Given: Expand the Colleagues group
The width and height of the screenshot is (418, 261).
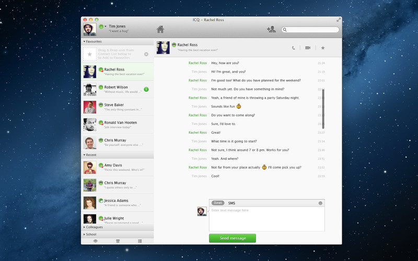Looking at the screenshot, I should click(x=84, y=227).
